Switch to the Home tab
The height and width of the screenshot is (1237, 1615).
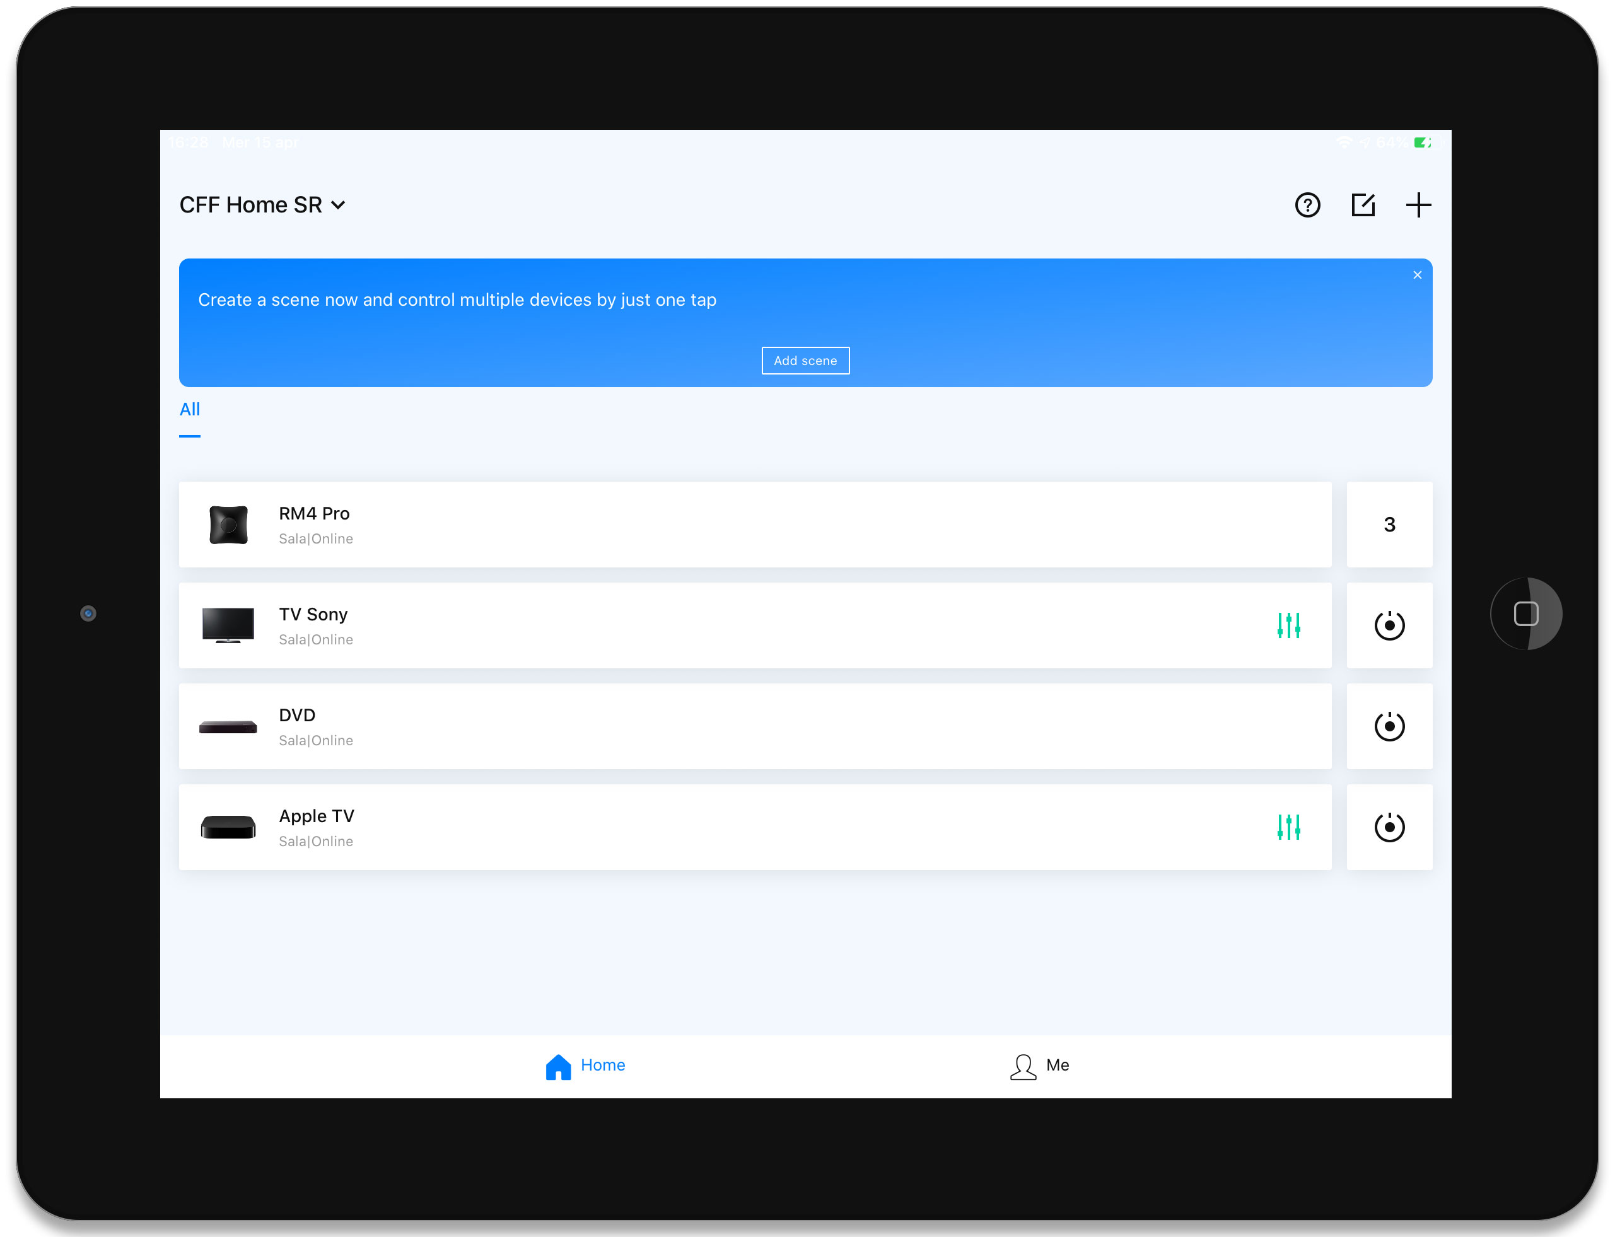point(585,1066)
